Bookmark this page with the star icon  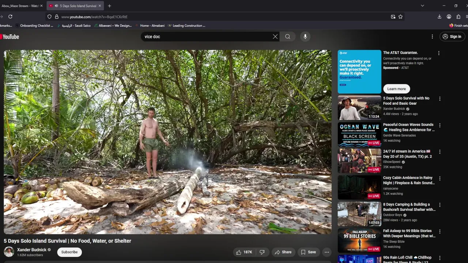pyautogui.click(x=400, y=17)
